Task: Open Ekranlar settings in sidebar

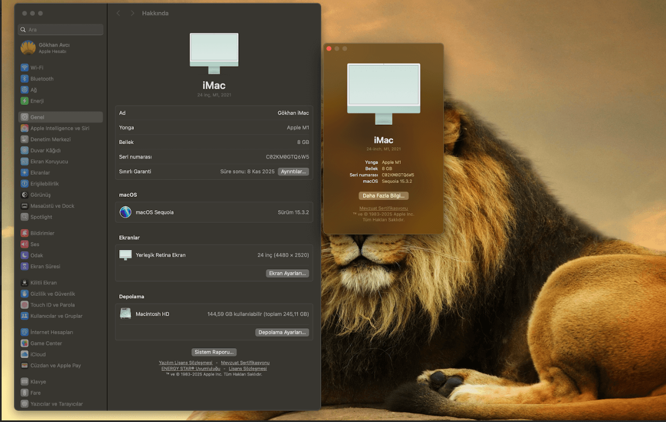Action: click(61, 173)
